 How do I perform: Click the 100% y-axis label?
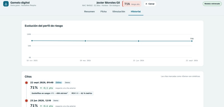coord(29,34)
